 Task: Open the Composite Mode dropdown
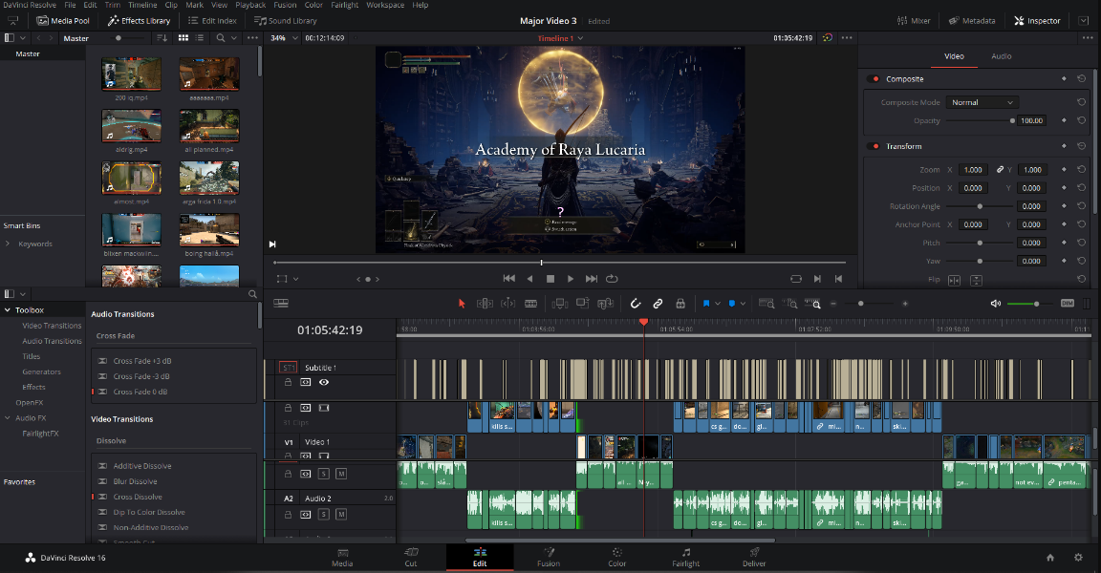click(982, 102)
